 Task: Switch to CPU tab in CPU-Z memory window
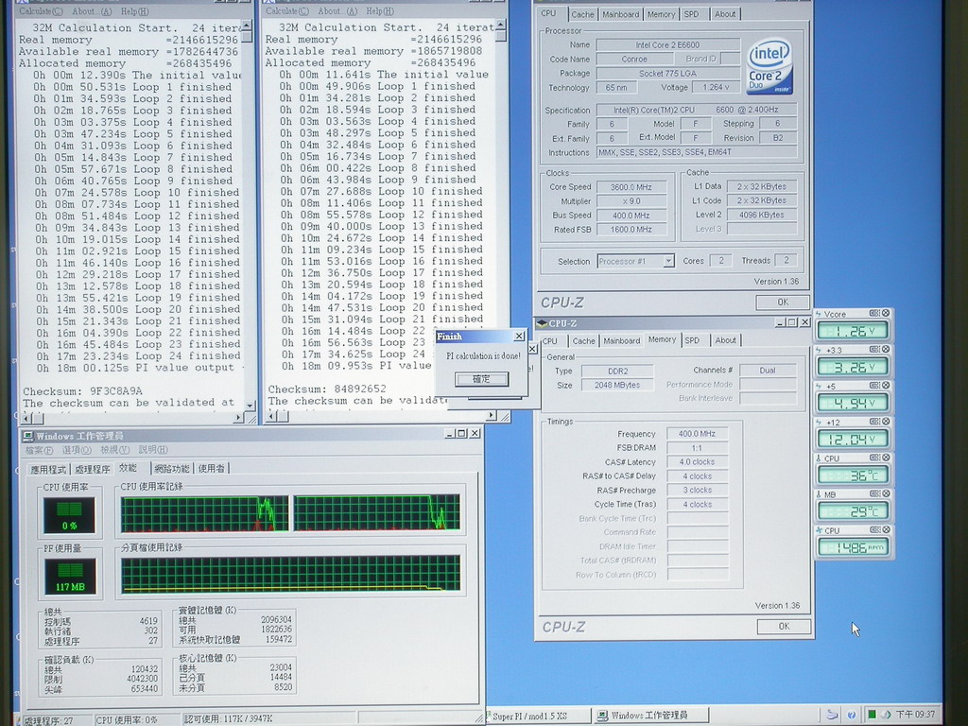pos(549,340)
